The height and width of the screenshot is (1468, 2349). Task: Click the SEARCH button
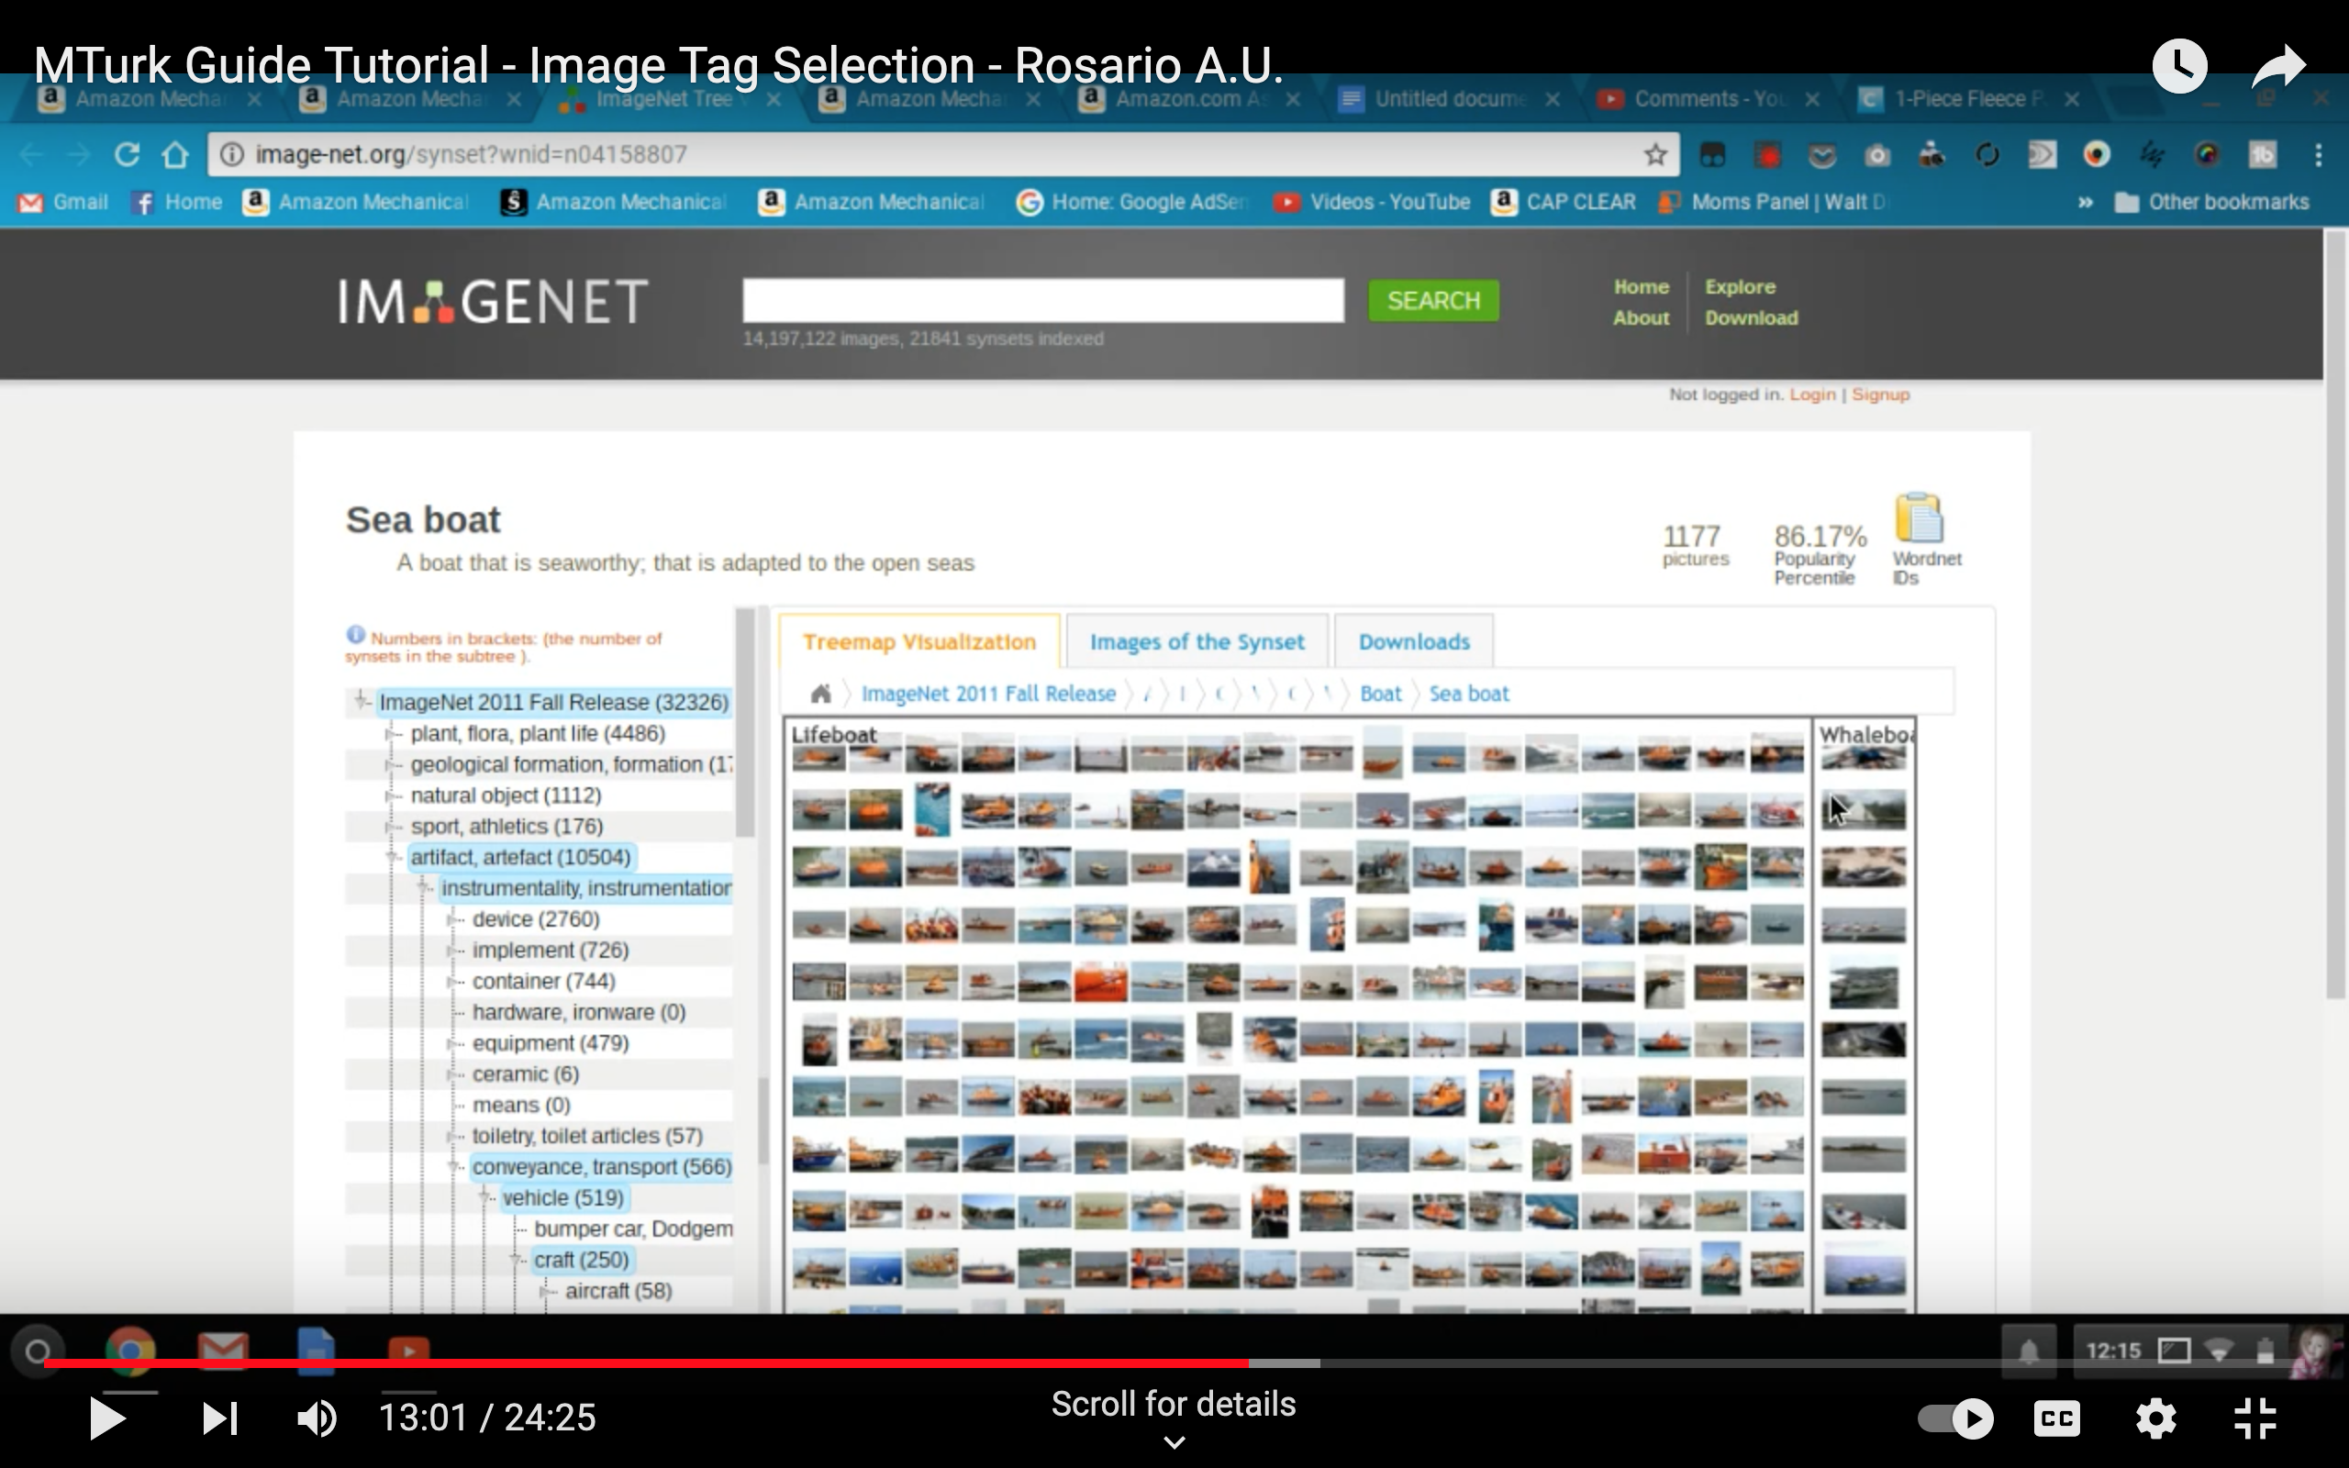pyautogui.click(x=1432, y=299)
